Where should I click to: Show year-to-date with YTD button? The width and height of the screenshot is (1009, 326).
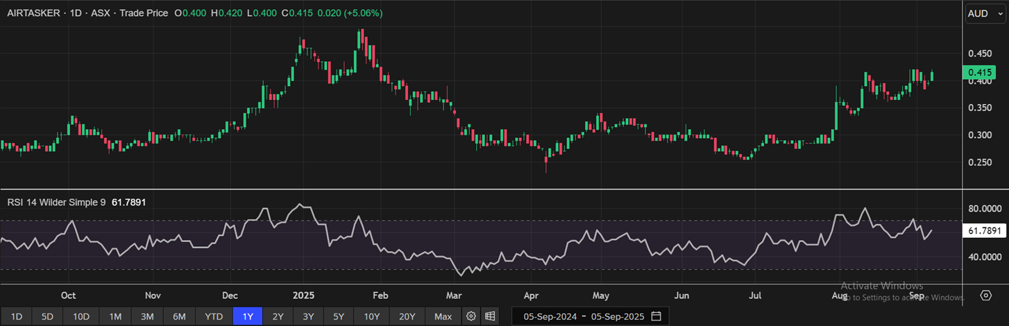(214, 316)
